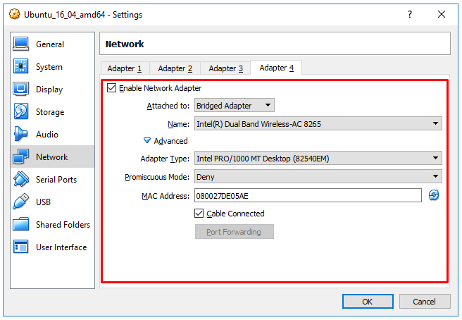Regenerate the MAC address with the refresh icon
This screenshot has height=320, width=462.
click(433, 195)
